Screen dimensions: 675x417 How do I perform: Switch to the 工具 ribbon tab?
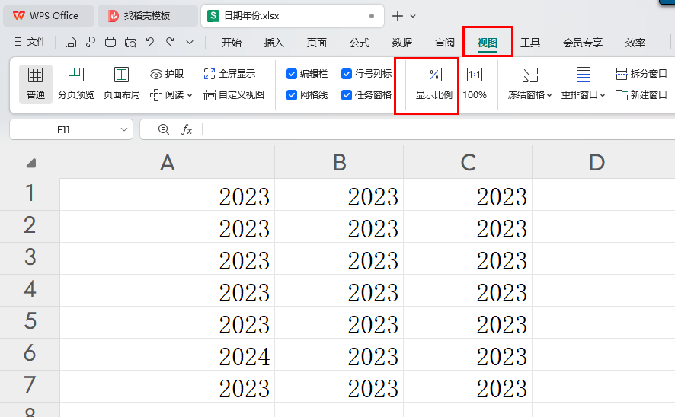click(530, 43)
